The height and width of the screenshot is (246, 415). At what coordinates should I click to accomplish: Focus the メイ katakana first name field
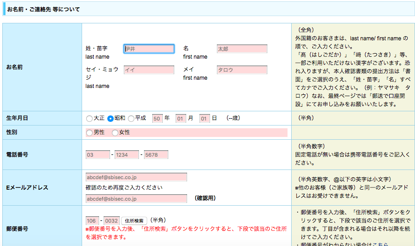click(x=242, y=70)
